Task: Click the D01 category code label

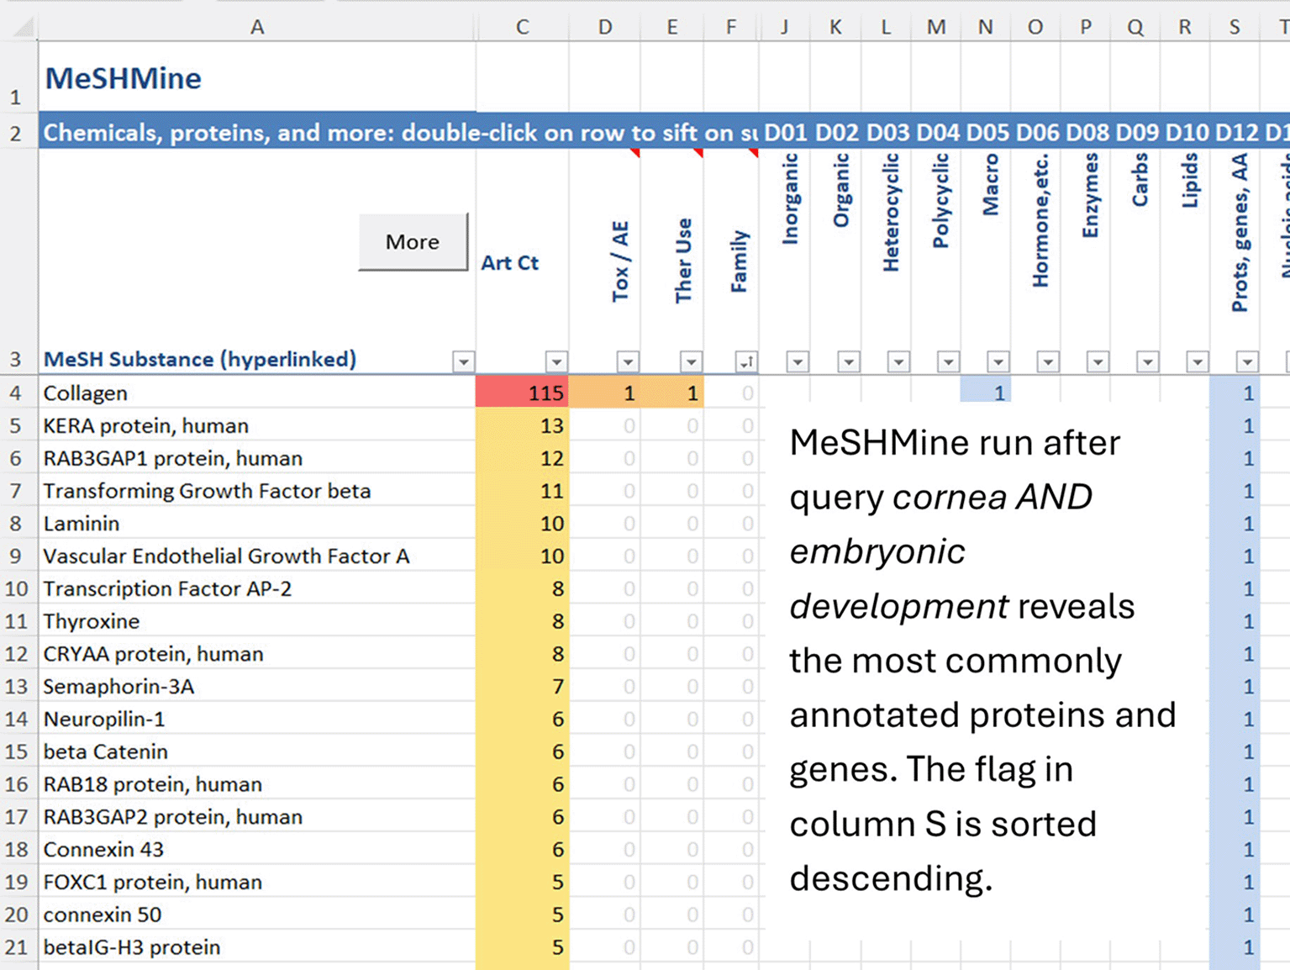Action: pyautogui.click(x=786, y=133)
